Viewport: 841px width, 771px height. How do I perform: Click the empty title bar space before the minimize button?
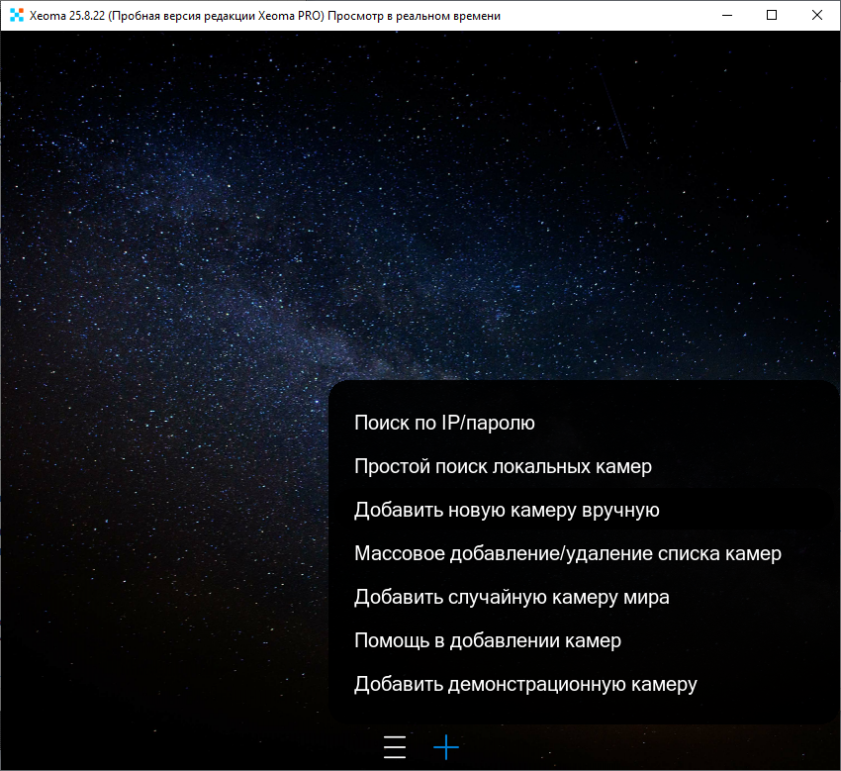[613, 16]
